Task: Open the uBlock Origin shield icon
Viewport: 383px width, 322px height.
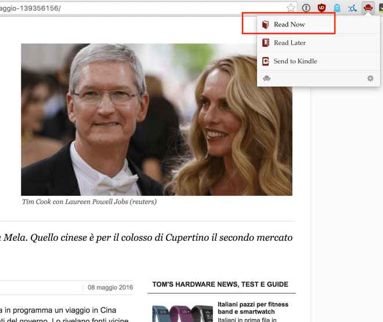Action: [x=321, y=8]
